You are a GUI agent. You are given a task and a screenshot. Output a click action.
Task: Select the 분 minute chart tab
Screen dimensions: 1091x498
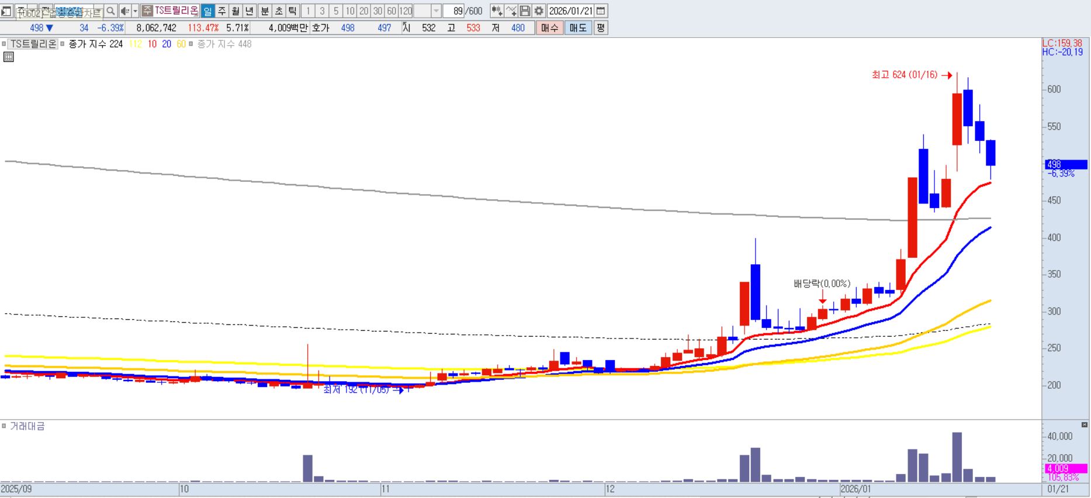(x=264, y=11)
